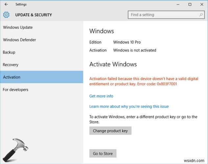Click the Windows 10 Pro edition value
The height and width of the screenshot is (164, 208).
[x=127, y=42]
